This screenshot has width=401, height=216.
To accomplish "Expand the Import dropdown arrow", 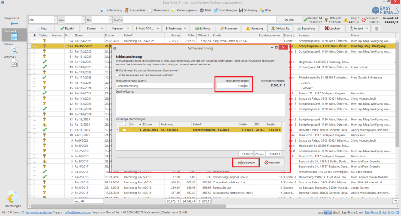I will [x=367, y=28].
